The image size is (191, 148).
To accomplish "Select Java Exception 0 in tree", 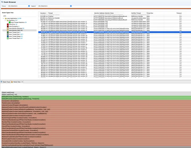I will 14,26.
